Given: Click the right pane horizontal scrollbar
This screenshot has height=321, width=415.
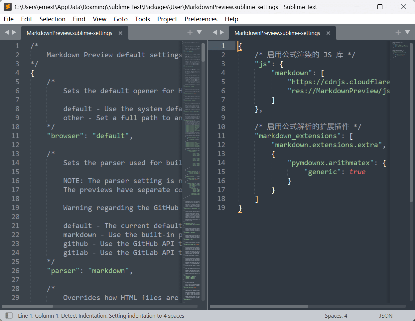Looking at the screenshot, I should click(x=259, y=306).
